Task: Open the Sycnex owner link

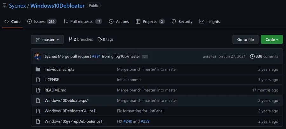Action: pos(17,6)
